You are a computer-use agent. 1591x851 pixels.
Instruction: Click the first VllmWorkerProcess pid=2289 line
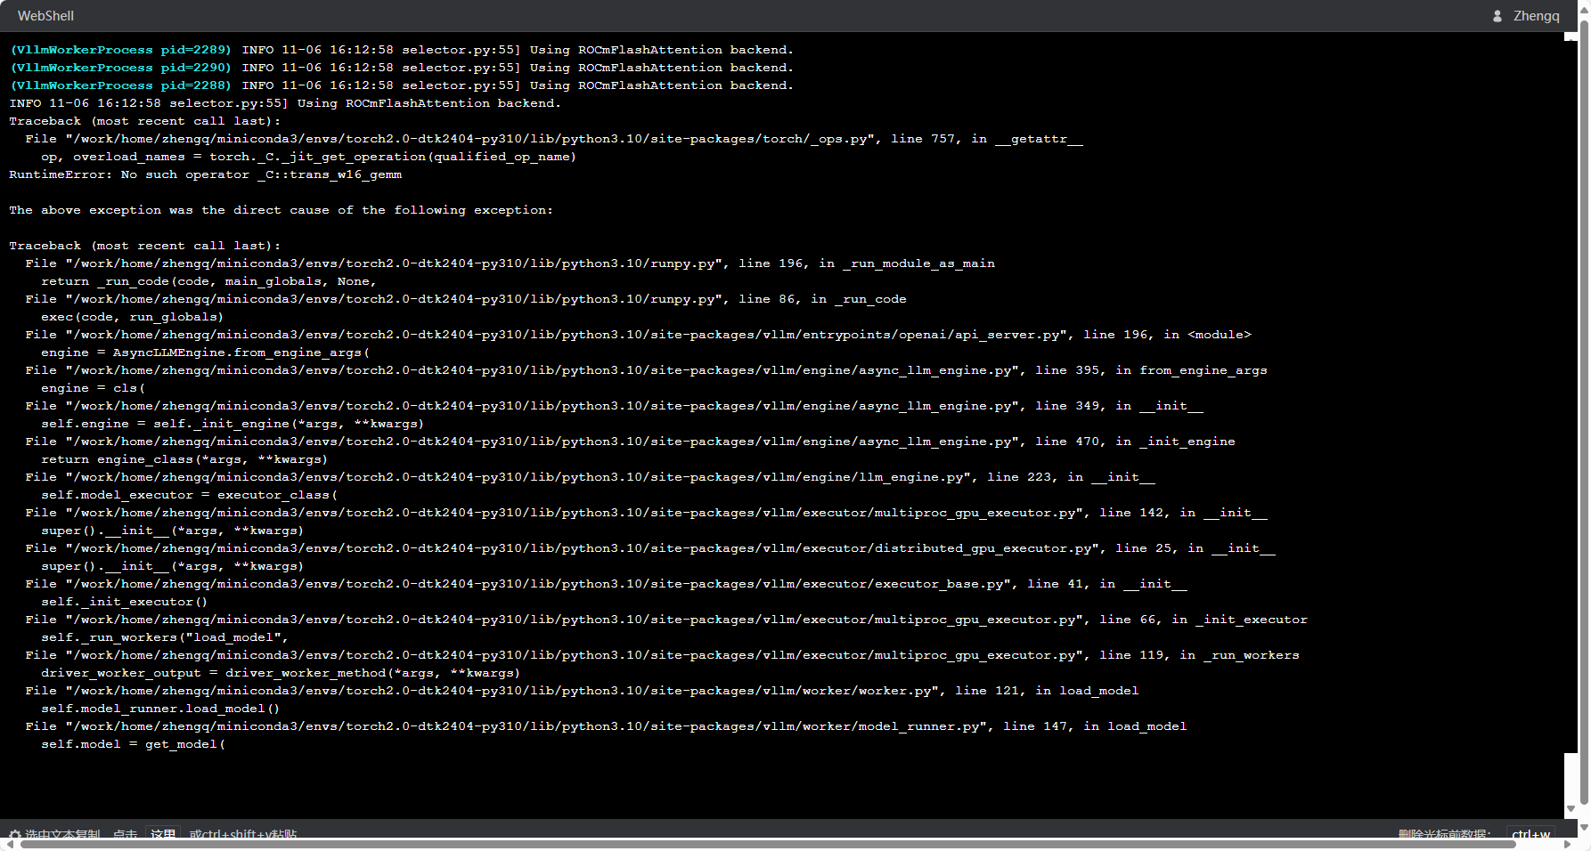point(402,50)
